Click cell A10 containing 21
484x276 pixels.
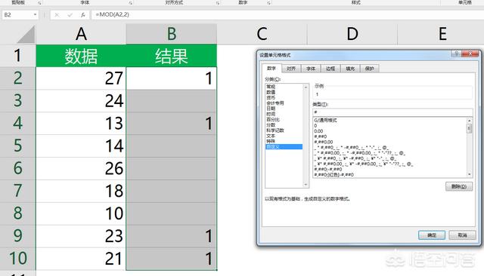81,259
